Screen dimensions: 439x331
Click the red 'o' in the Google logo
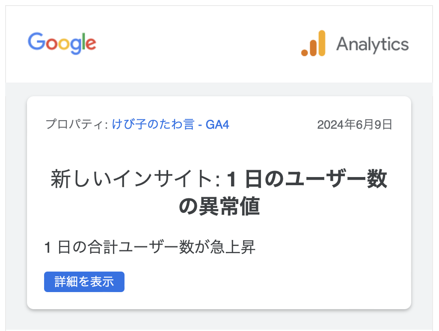(51, 44)
